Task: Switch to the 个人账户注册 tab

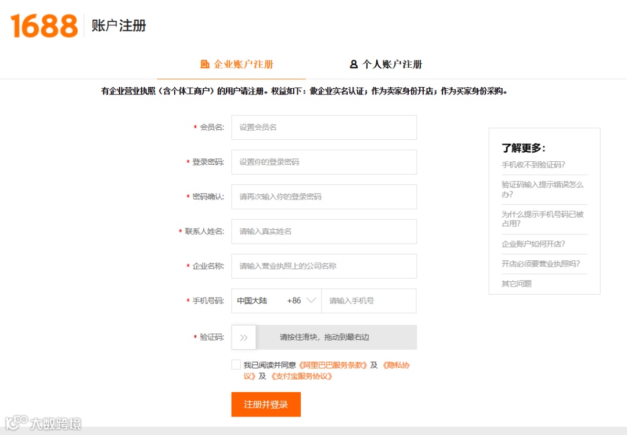Action: [386, 64]
